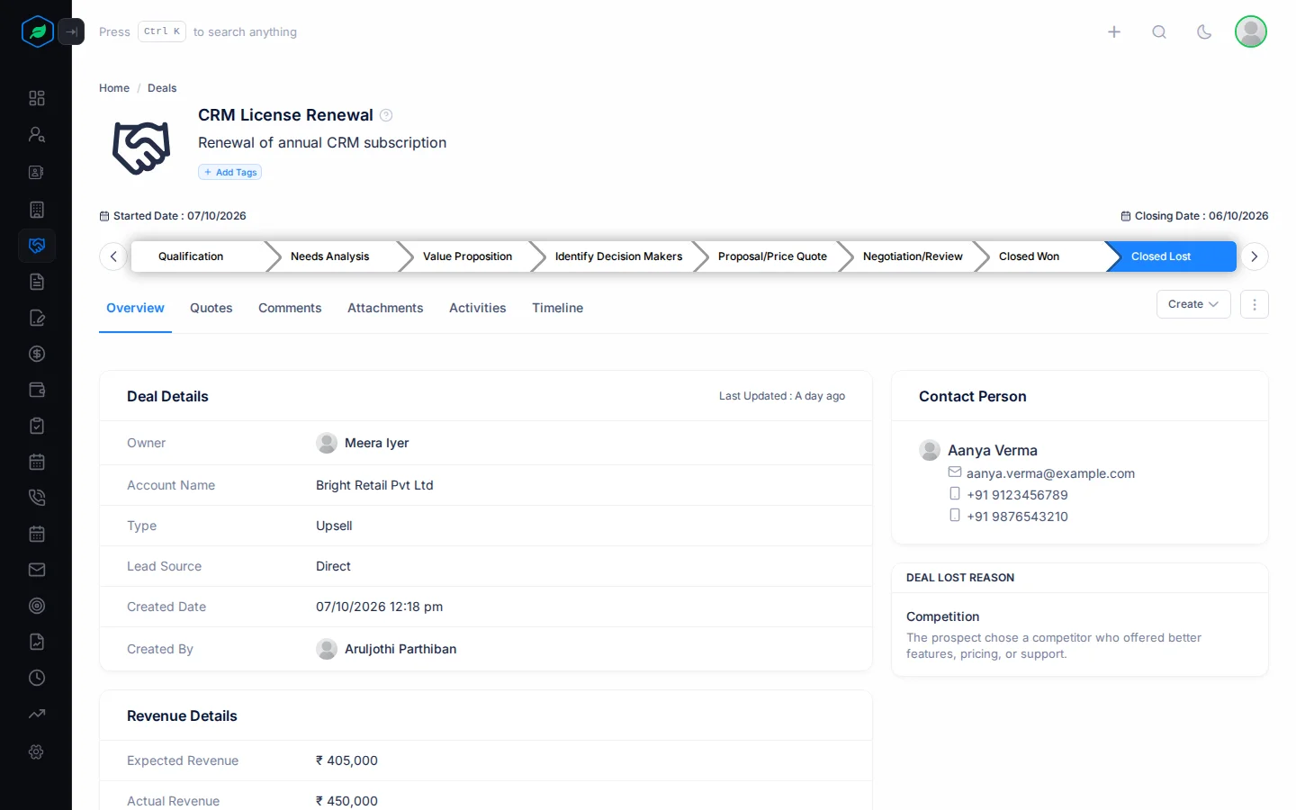Image resolution: width=1296 pixels, height=810 pixels.
Task: Expand the sidebar with the arrow toggle
Action: 71,31
